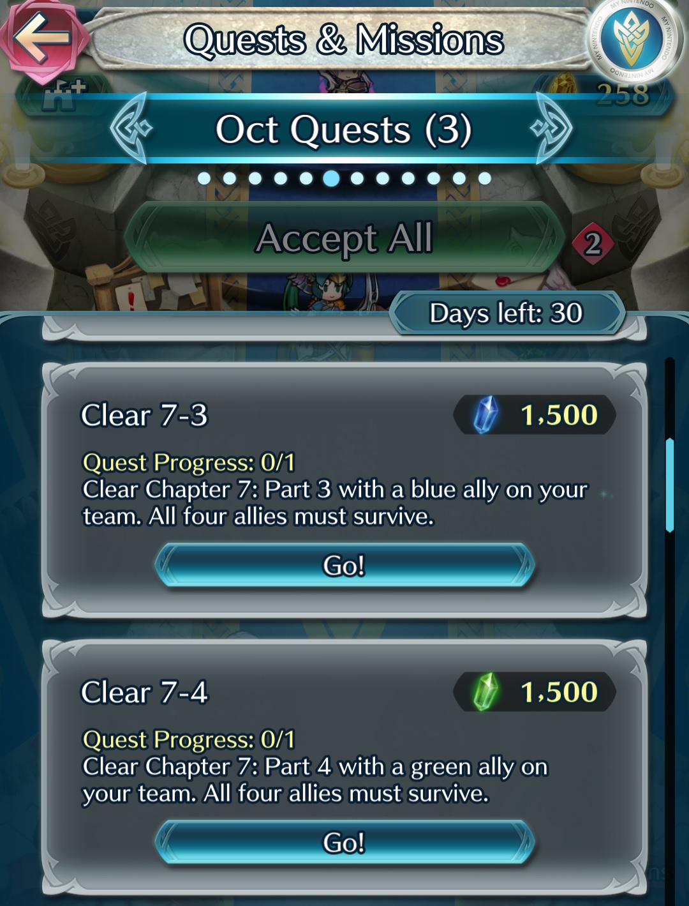Screen dimensions: 689x906
Task: Tap the red badge showing 2
Action: 593,243
